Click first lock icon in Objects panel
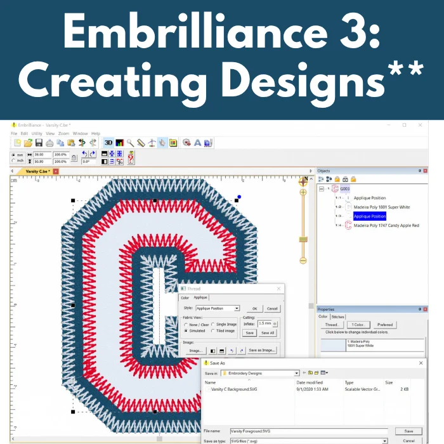This screenshot has height=444, width=444. (337, 180)
